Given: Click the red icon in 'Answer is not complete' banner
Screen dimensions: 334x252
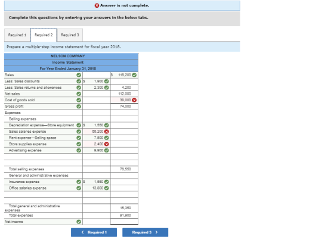Looking at the screenshot, I should [x=97, y=5].
